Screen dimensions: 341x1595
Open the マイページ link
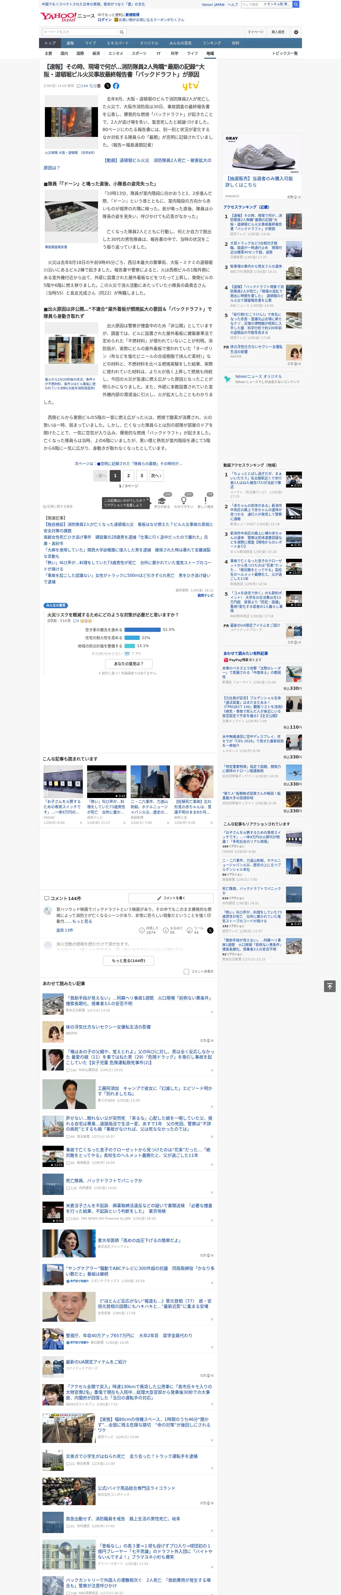point(255,32)
